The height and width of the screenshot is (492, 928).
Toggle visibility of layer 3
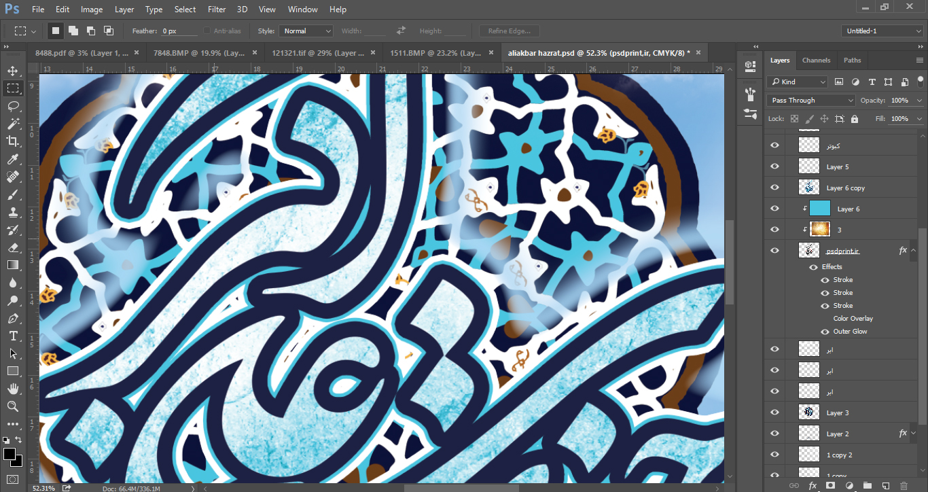click(x=774, y=230)
